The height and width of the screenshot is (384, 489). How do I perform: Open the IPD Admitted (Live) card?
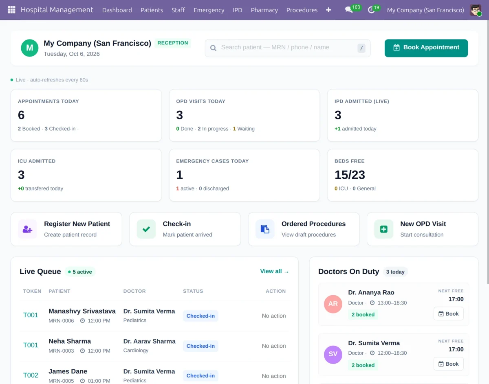point(403,116)
